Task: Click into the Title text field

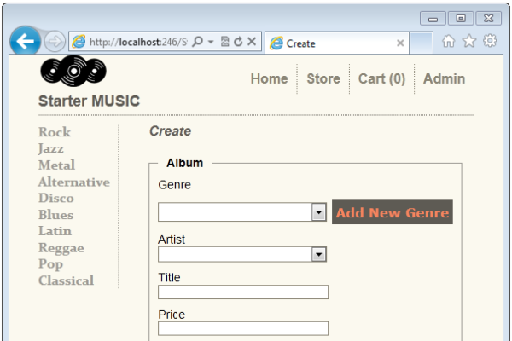Action: click(x=243, y=292)
